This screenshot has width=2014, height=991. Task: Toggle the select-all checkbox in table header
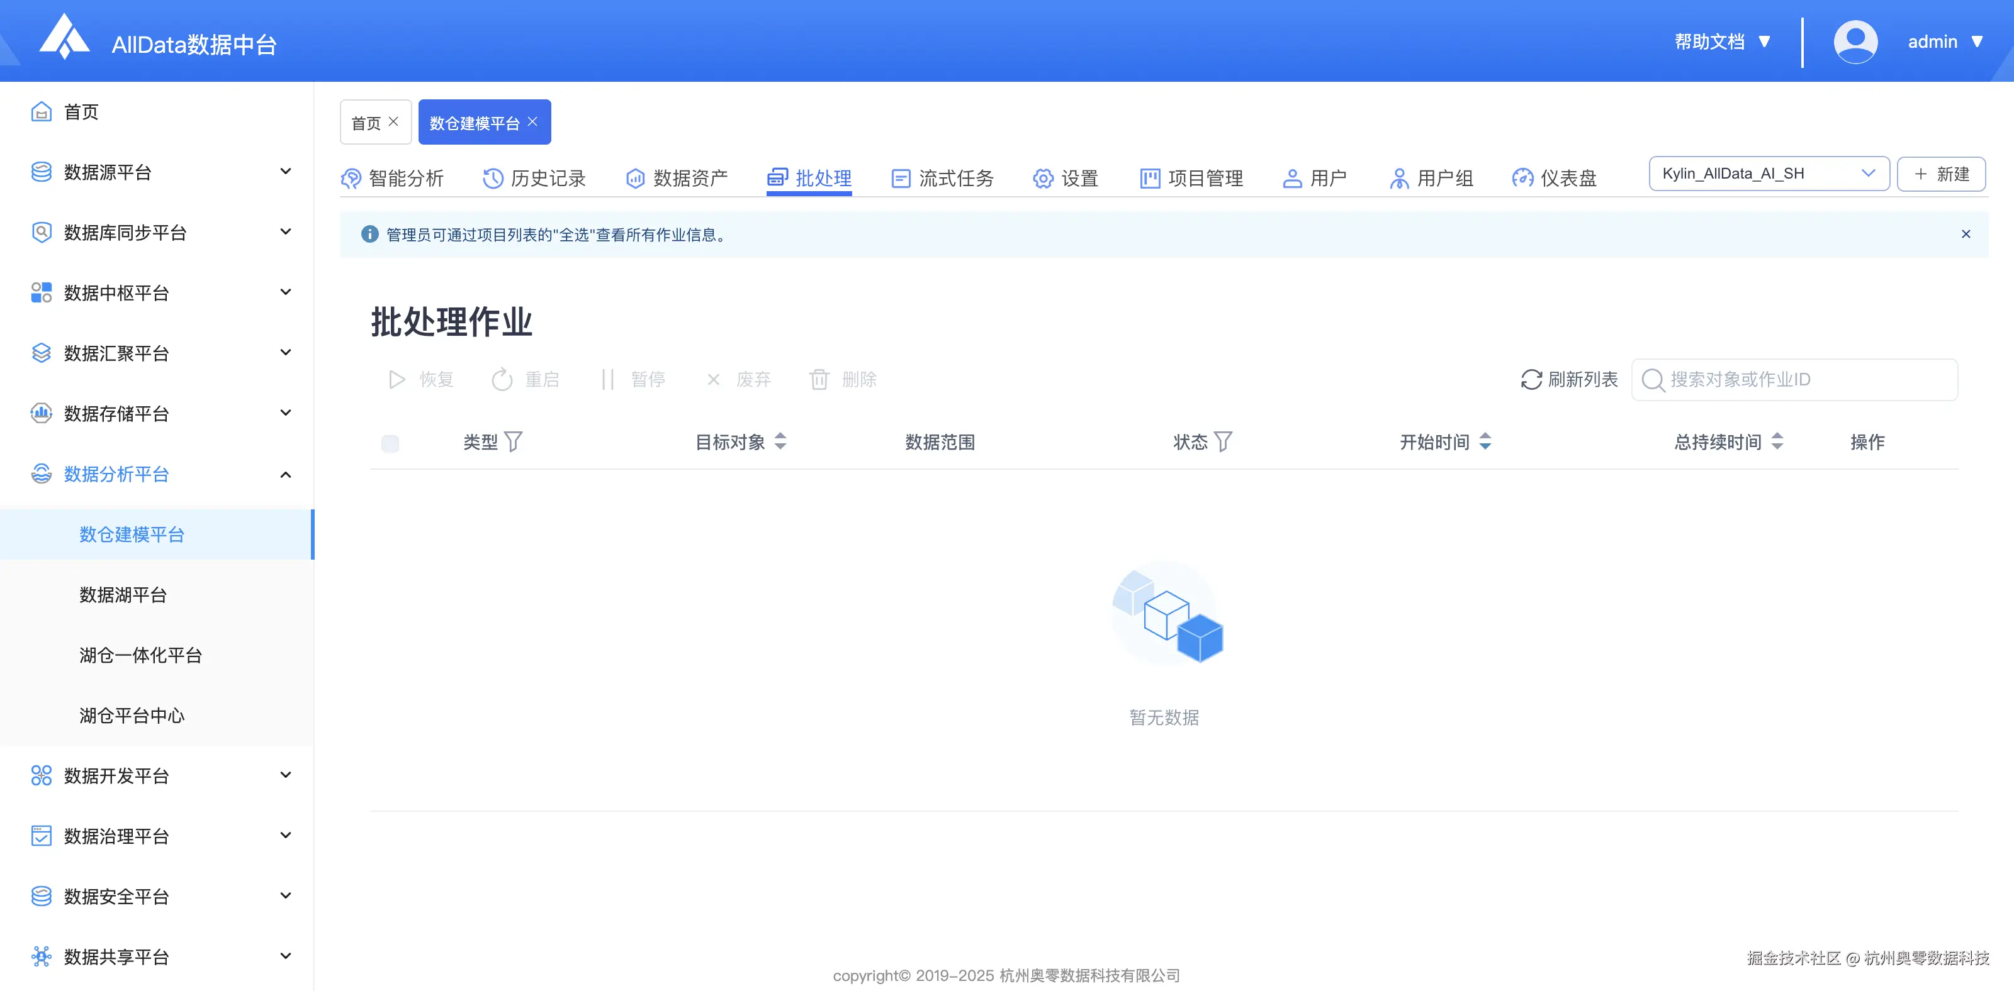[391, 443]
